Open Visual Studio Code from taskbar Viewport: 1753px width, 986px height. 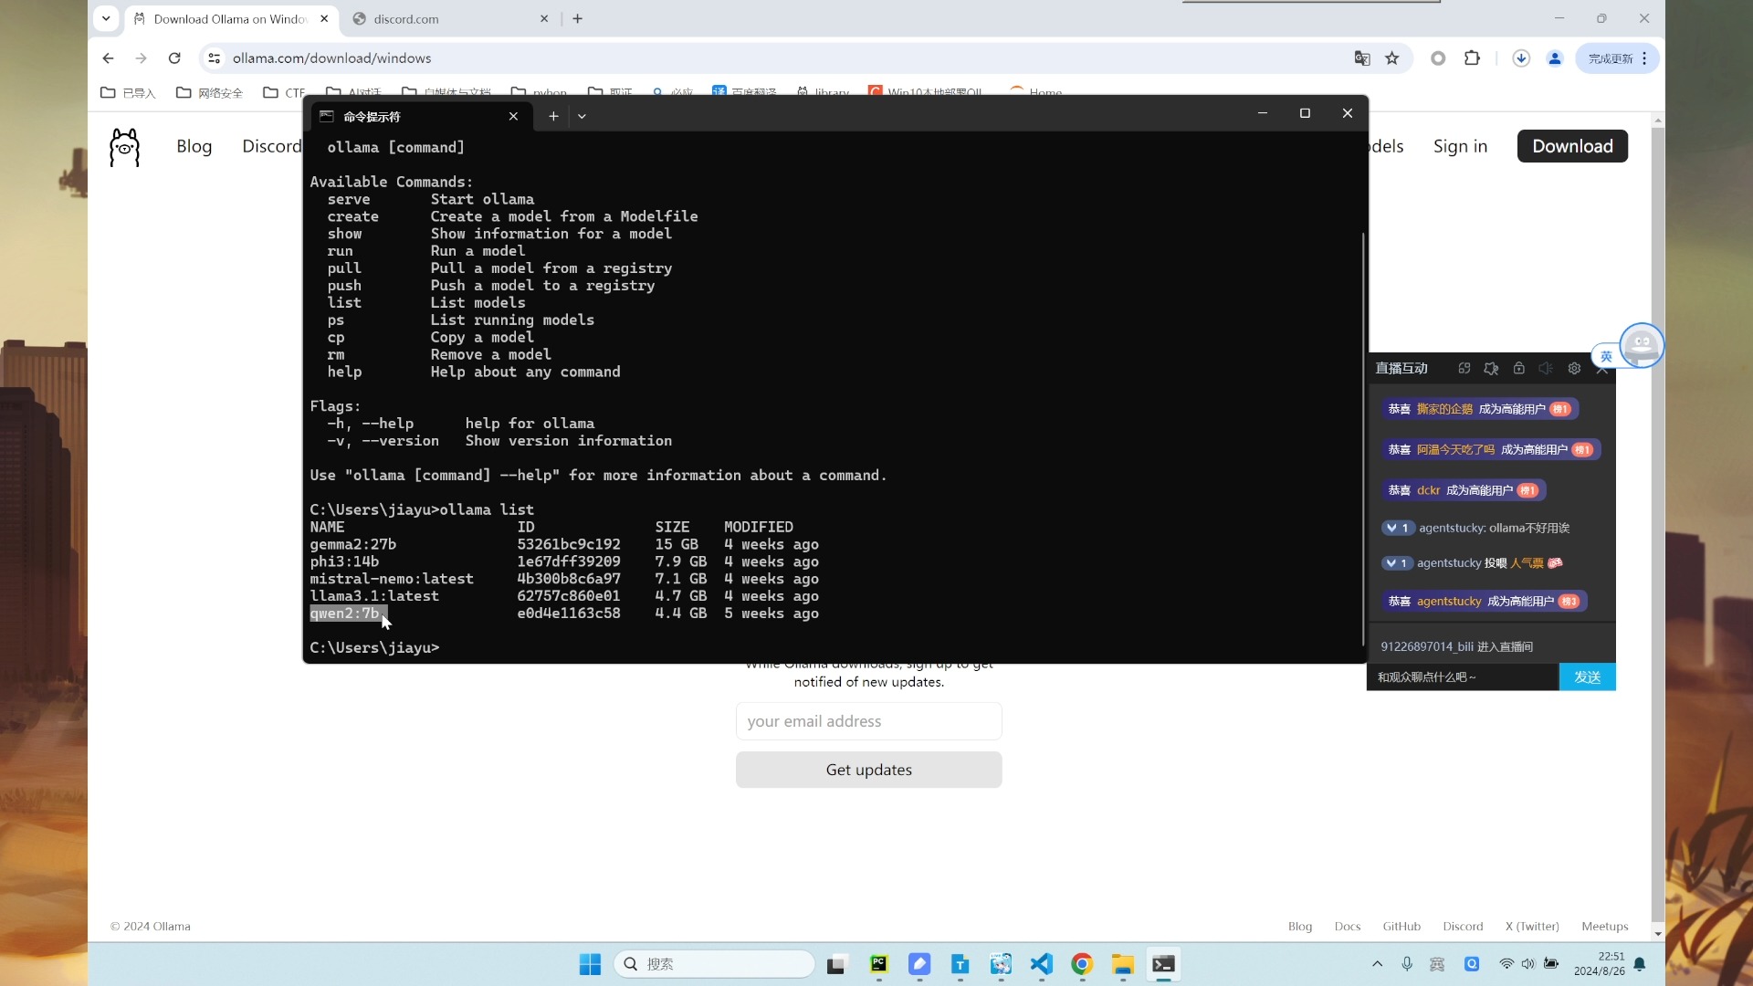(1042, 964)
